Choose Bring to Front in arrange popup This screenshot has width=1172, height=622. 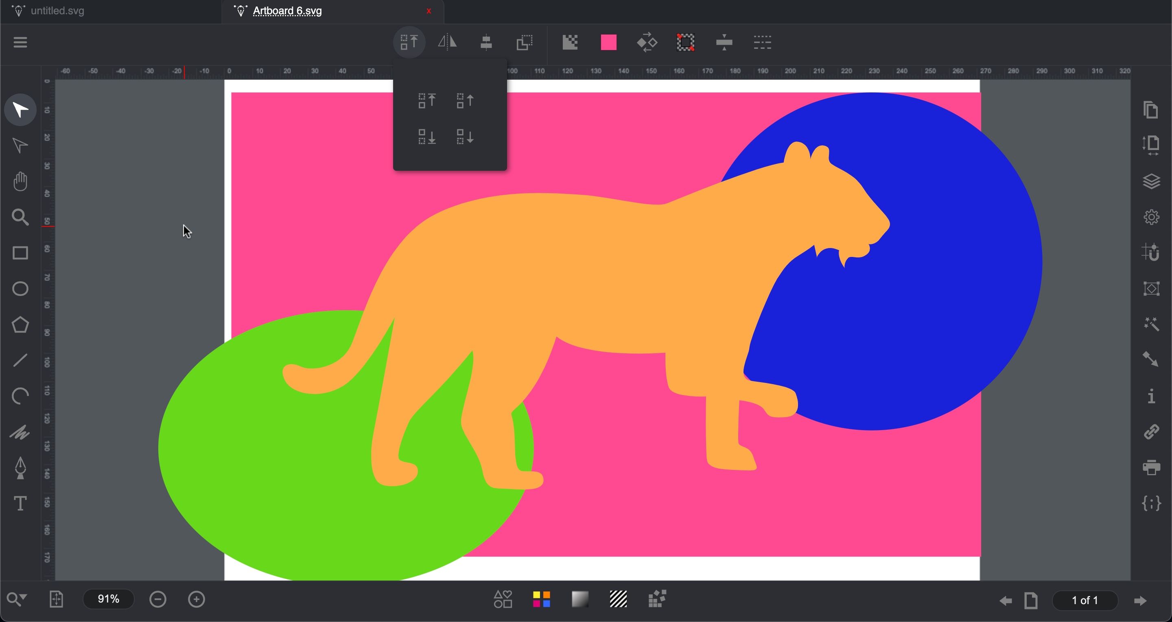point(427,100)
